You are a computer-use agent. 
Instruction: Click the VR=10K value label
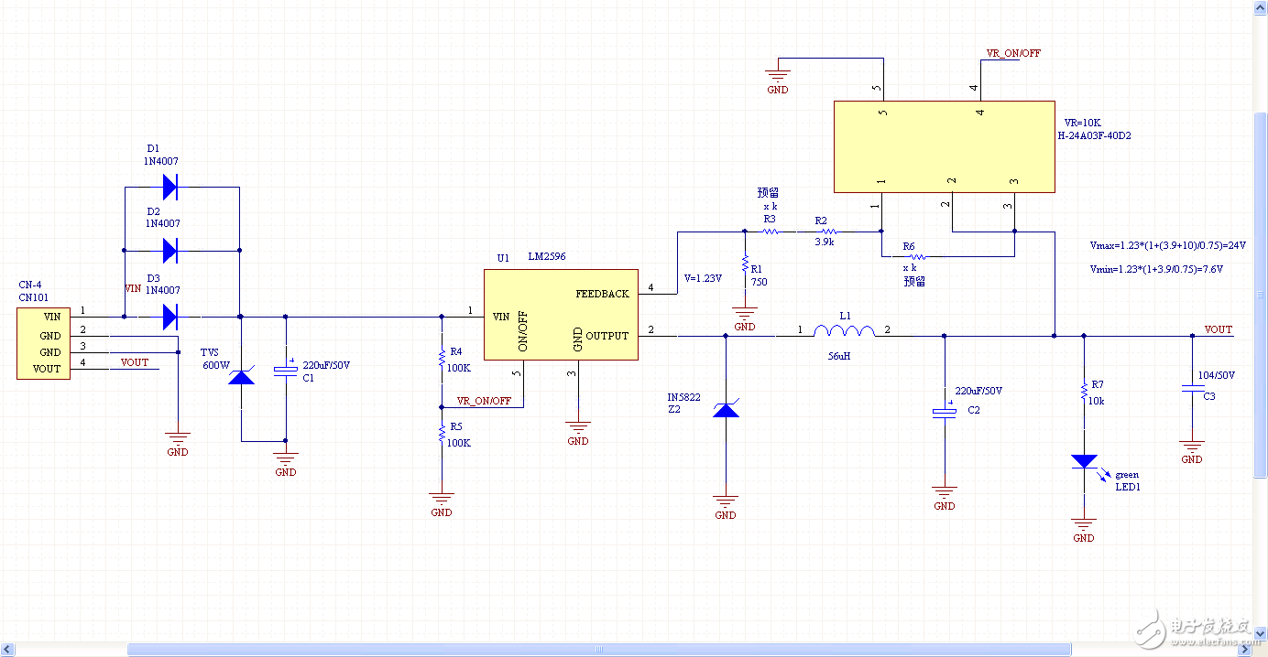1083,123
